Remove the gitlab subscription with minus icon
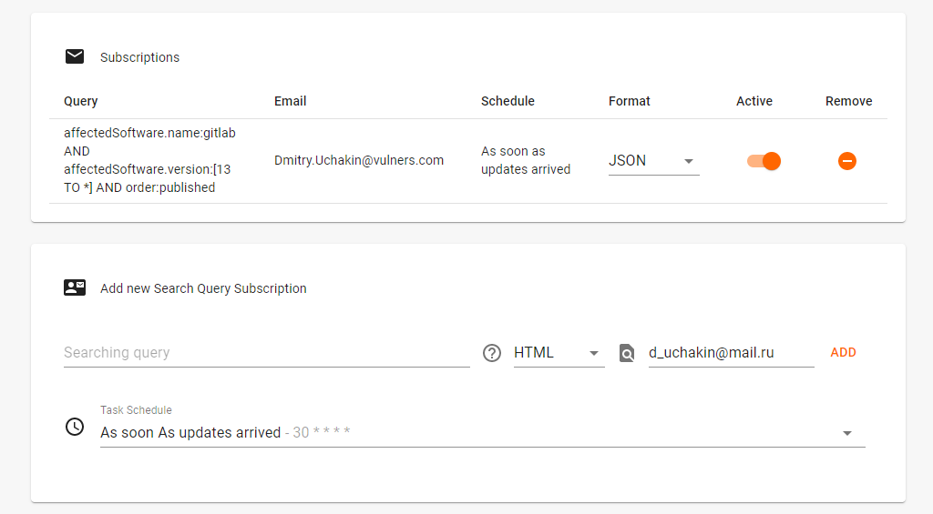 click(846, 161)
